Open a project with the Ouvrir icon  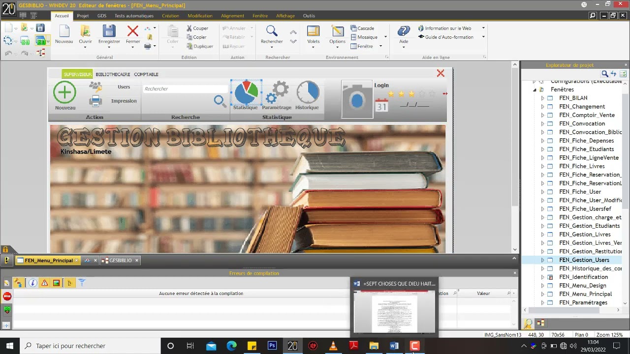click(85, 31)
